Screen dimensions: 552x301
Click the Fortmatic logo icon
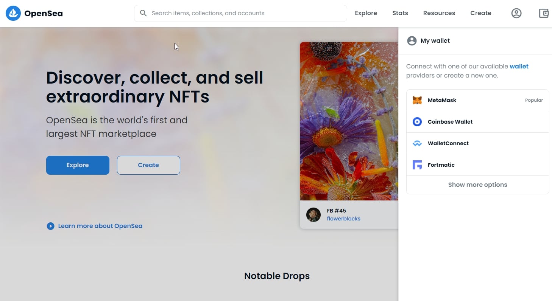click(417, 165)
